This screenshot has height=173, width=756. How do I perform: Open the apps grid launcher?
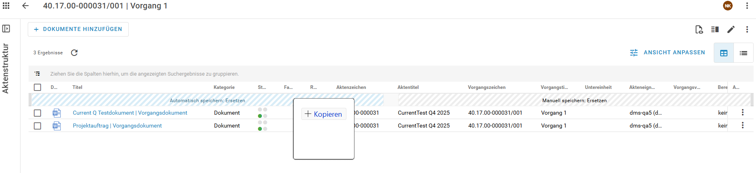(6, 6)
